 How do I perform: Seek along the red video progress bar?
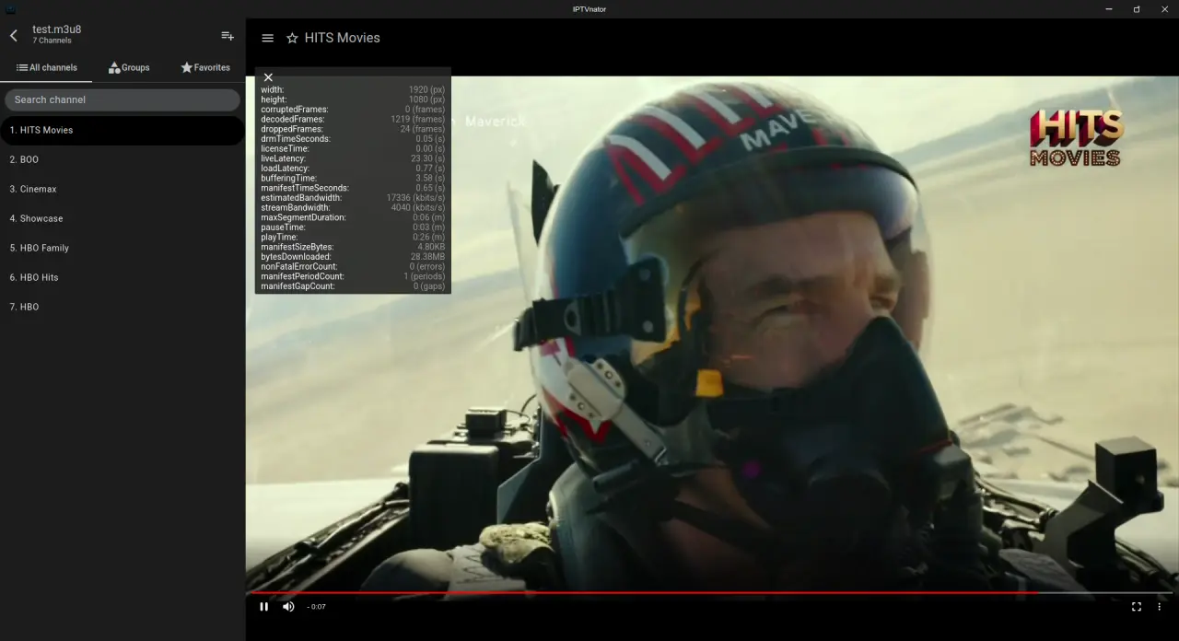click(x=710, y=593)
